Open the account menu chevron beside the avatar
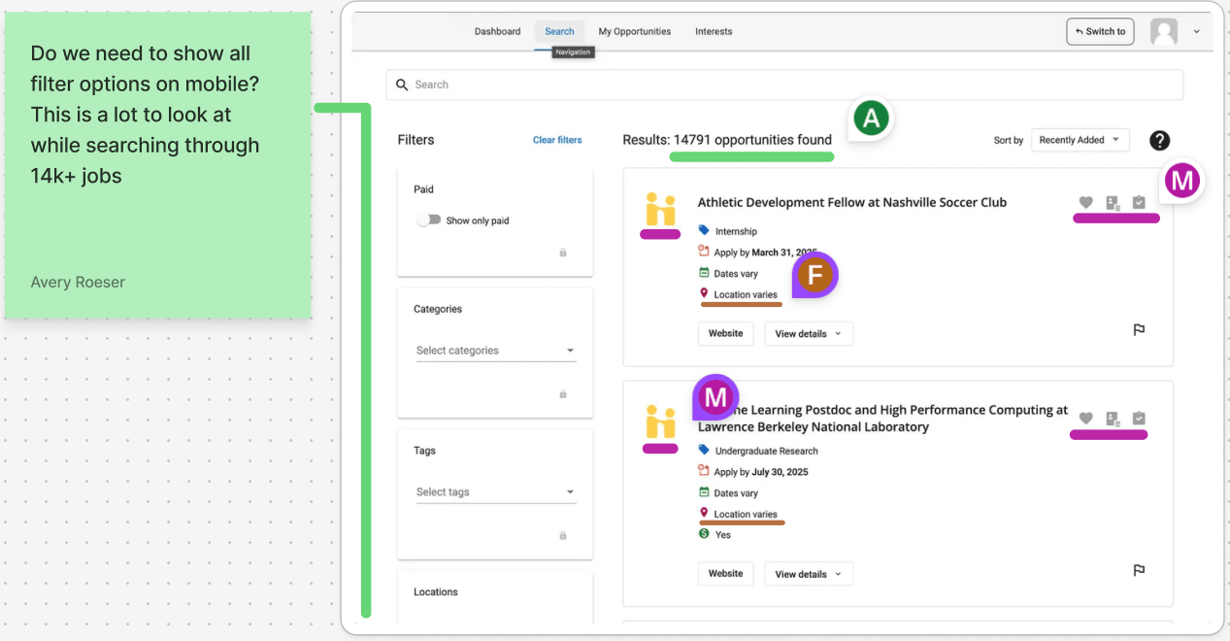 1196,31
